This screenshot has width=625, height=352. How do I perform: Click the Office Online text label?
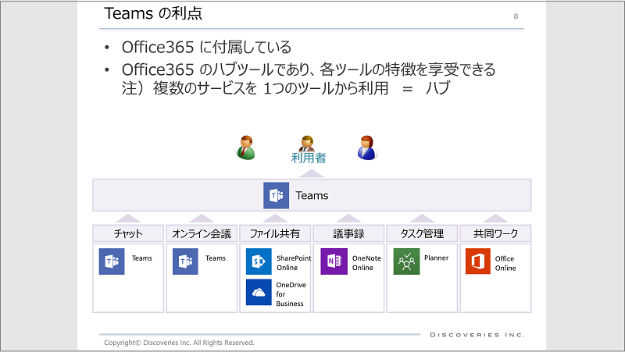click(x=505, y=263)
